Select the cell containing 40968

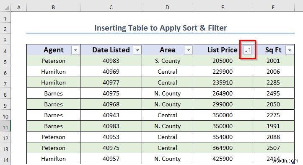(111, 104)
